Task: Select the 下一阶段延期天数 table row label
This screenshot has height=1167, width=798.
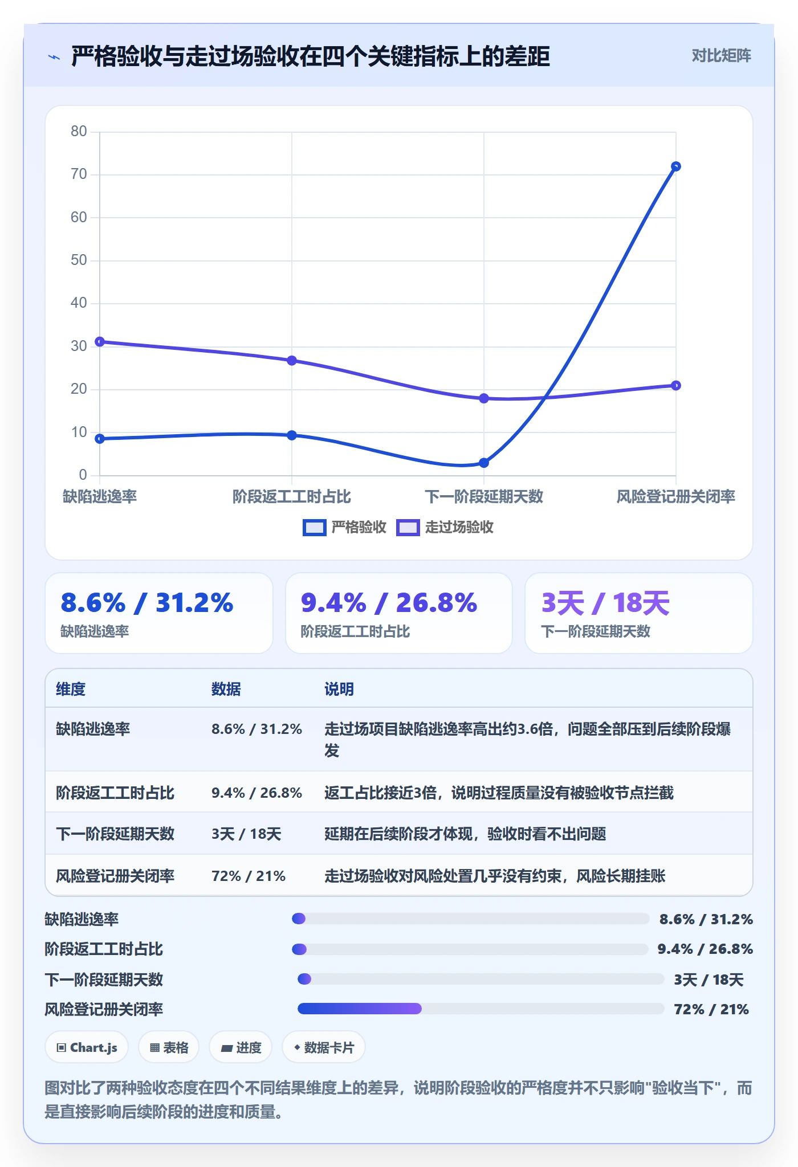Action: 115,834
